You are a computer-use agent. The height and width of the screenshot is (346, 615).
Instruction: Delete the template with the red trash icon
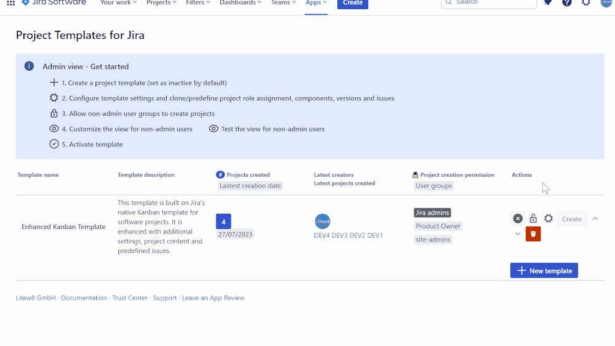tap(533, 234)
